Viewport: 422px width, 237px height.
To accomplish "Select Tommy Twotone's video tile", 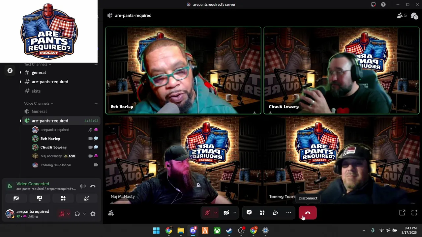I will click(342, 160).
